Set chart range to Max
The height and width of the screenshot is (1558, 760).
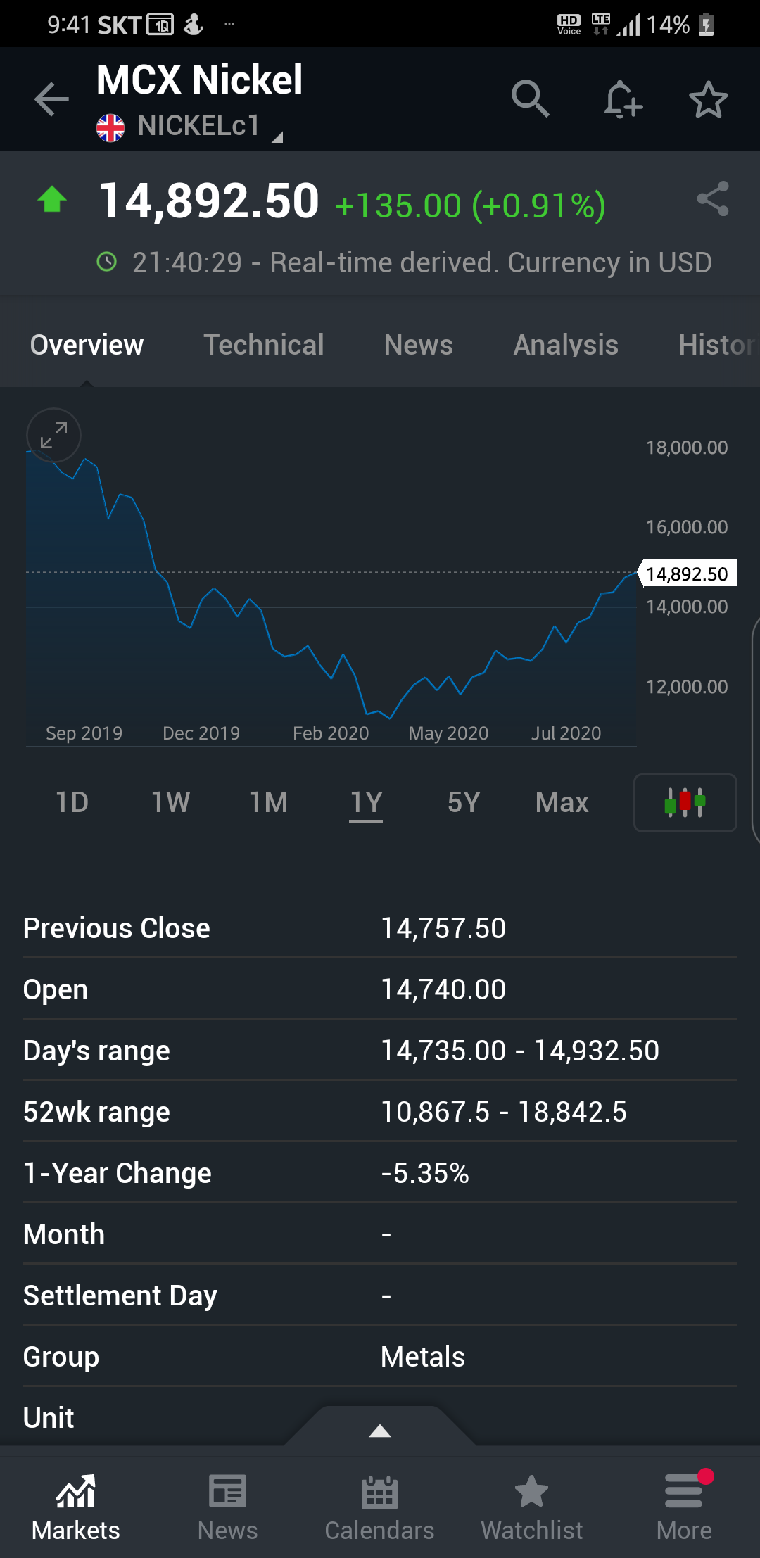562,802
